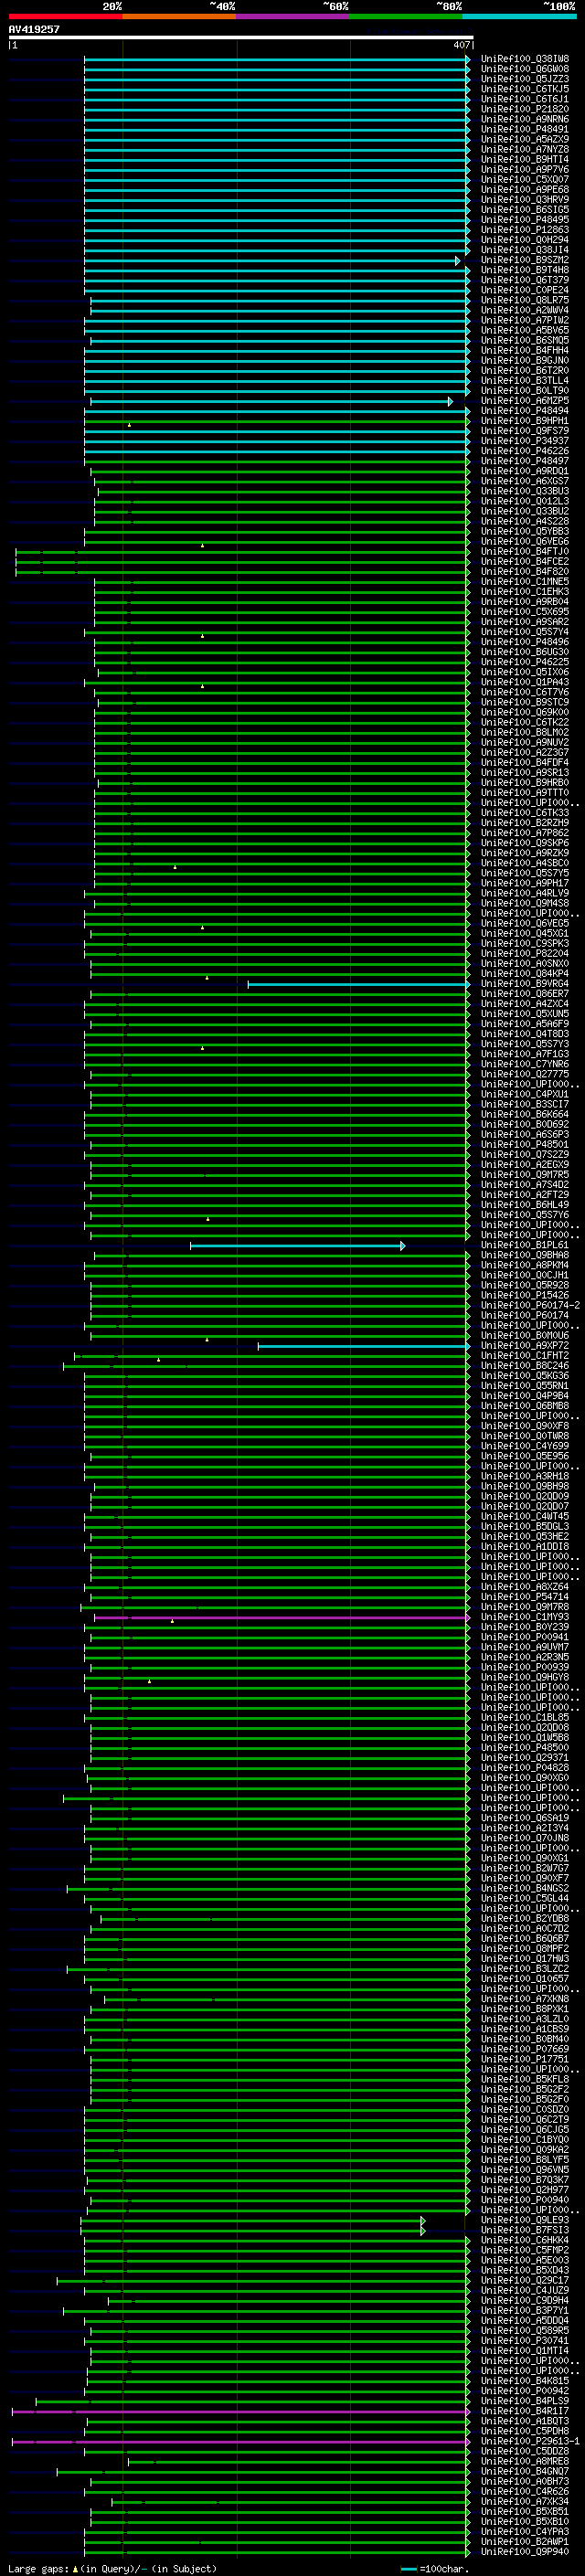Click label UniRef100_A7PIW2
Viewport: 585px width, 2576px height.
pos(525,320)
